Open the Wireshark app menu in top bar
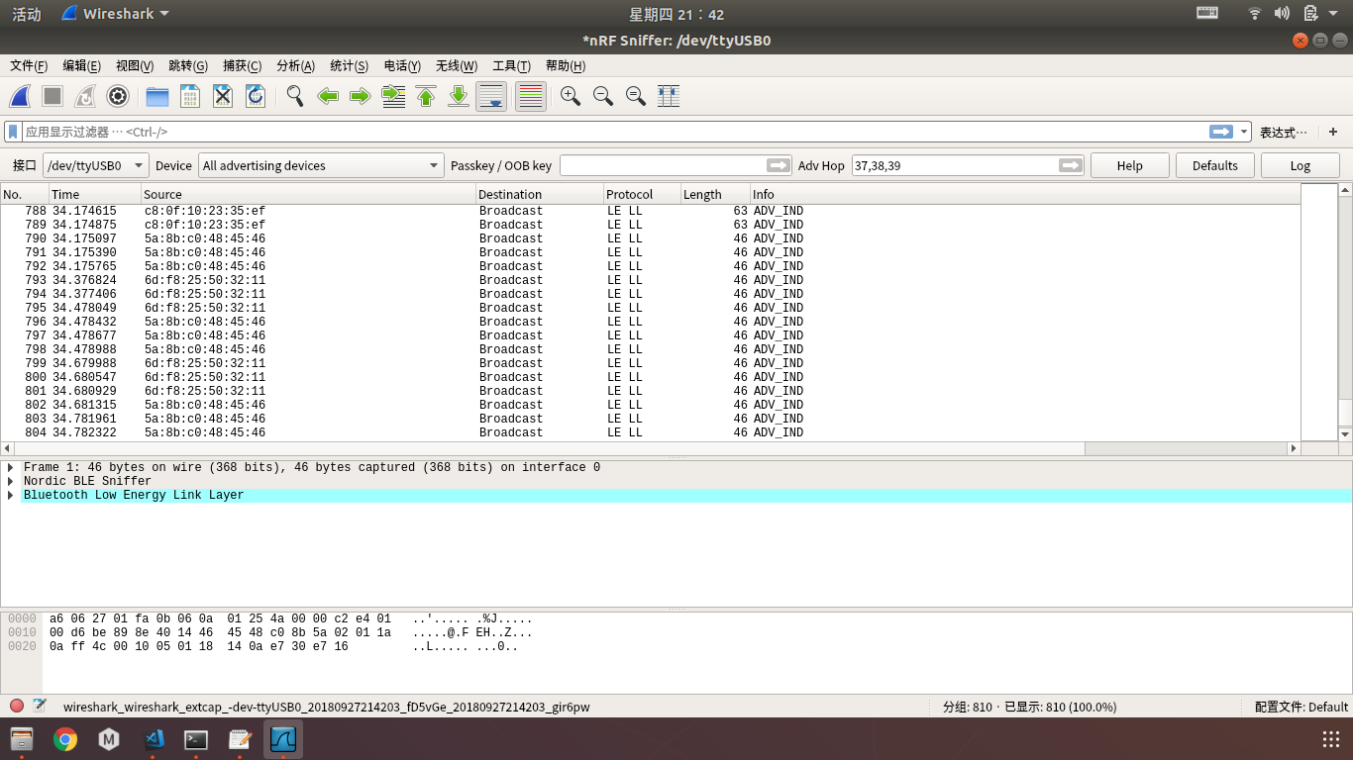This screenshot has width=1353, height=760. (115, 14)
